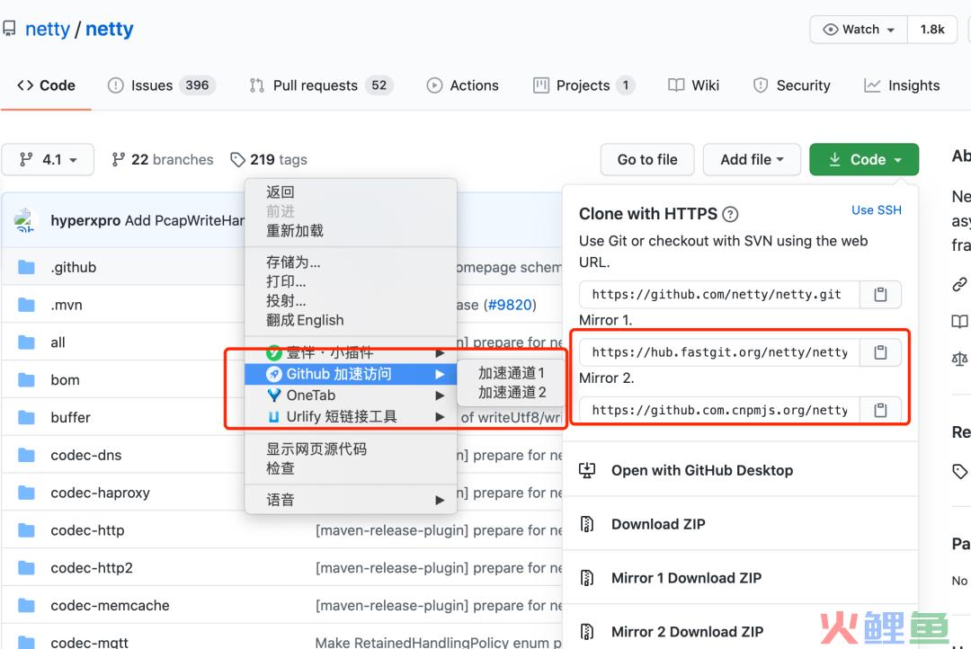This screenshot has height=649, width=971.
Task: Open the Issues tab
Action: coord(161,85)
